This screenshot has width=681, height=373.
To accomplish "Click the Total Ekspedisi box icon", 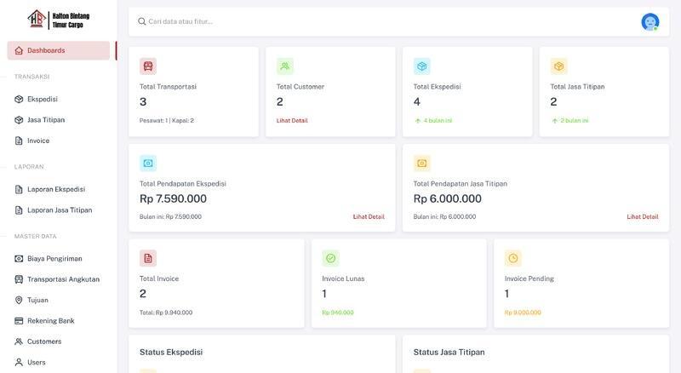I will (421, 66).
